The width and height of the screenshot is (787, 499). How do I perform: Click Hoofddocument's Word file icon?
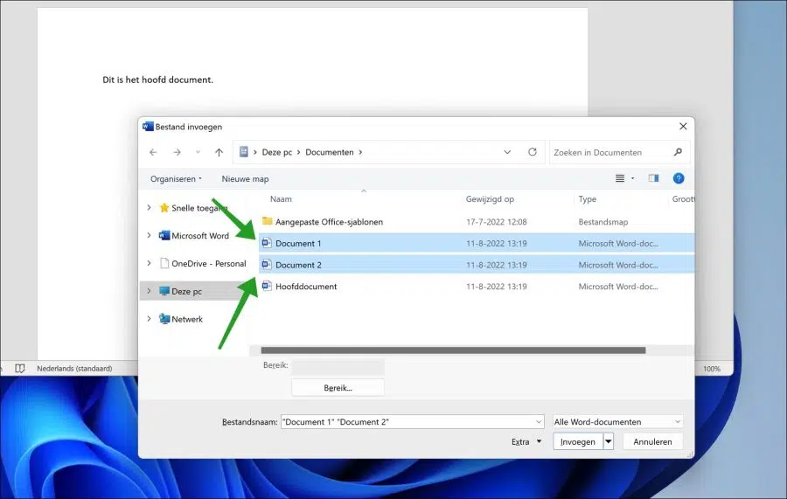(267, 286)
